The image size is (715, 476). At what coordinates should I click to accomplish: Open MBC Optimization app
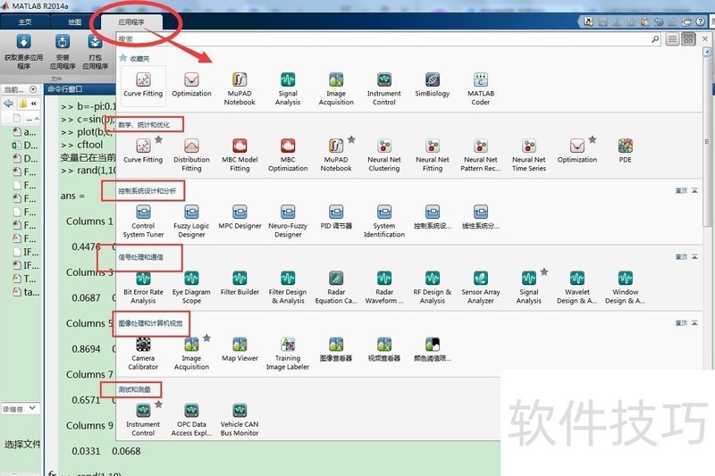288,155
